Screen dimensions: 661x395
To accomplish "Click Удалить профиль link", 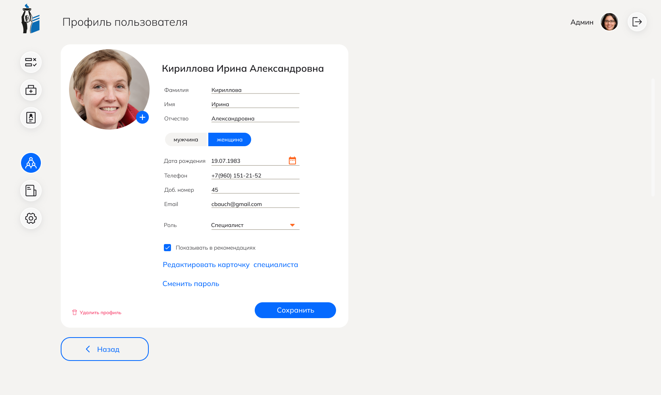I will [x=97, y=313].
